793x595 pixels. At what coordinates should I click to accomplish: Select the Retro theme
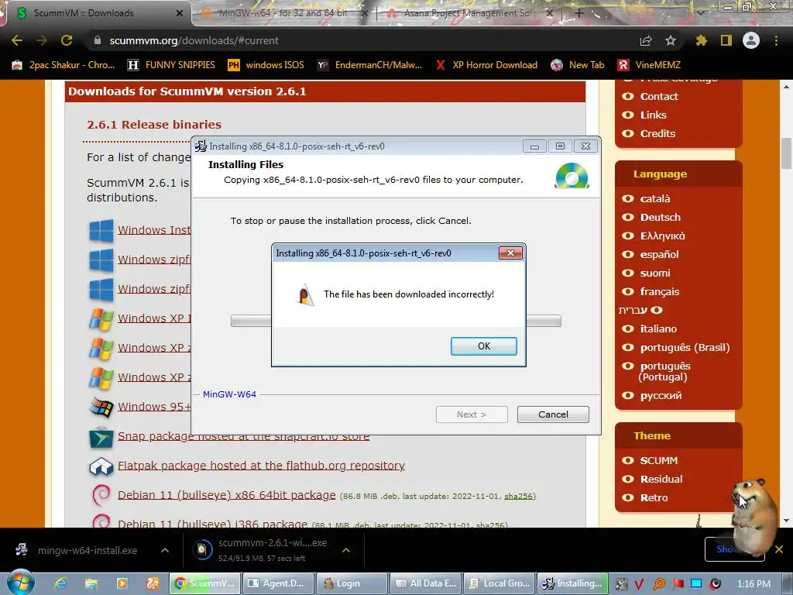point(654,498)
